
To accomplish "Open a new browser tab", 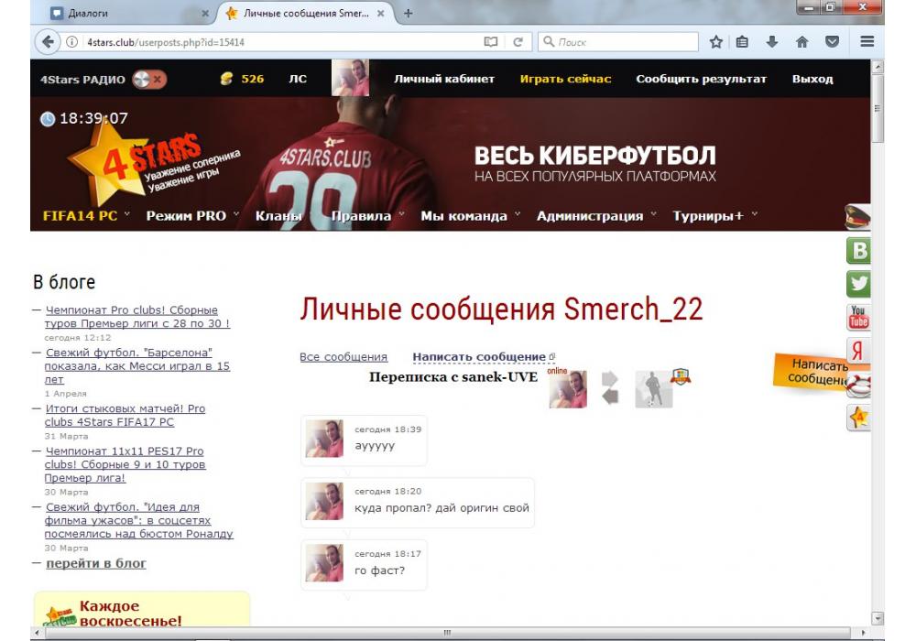I will pyautogui.click(x=409, y=13).
